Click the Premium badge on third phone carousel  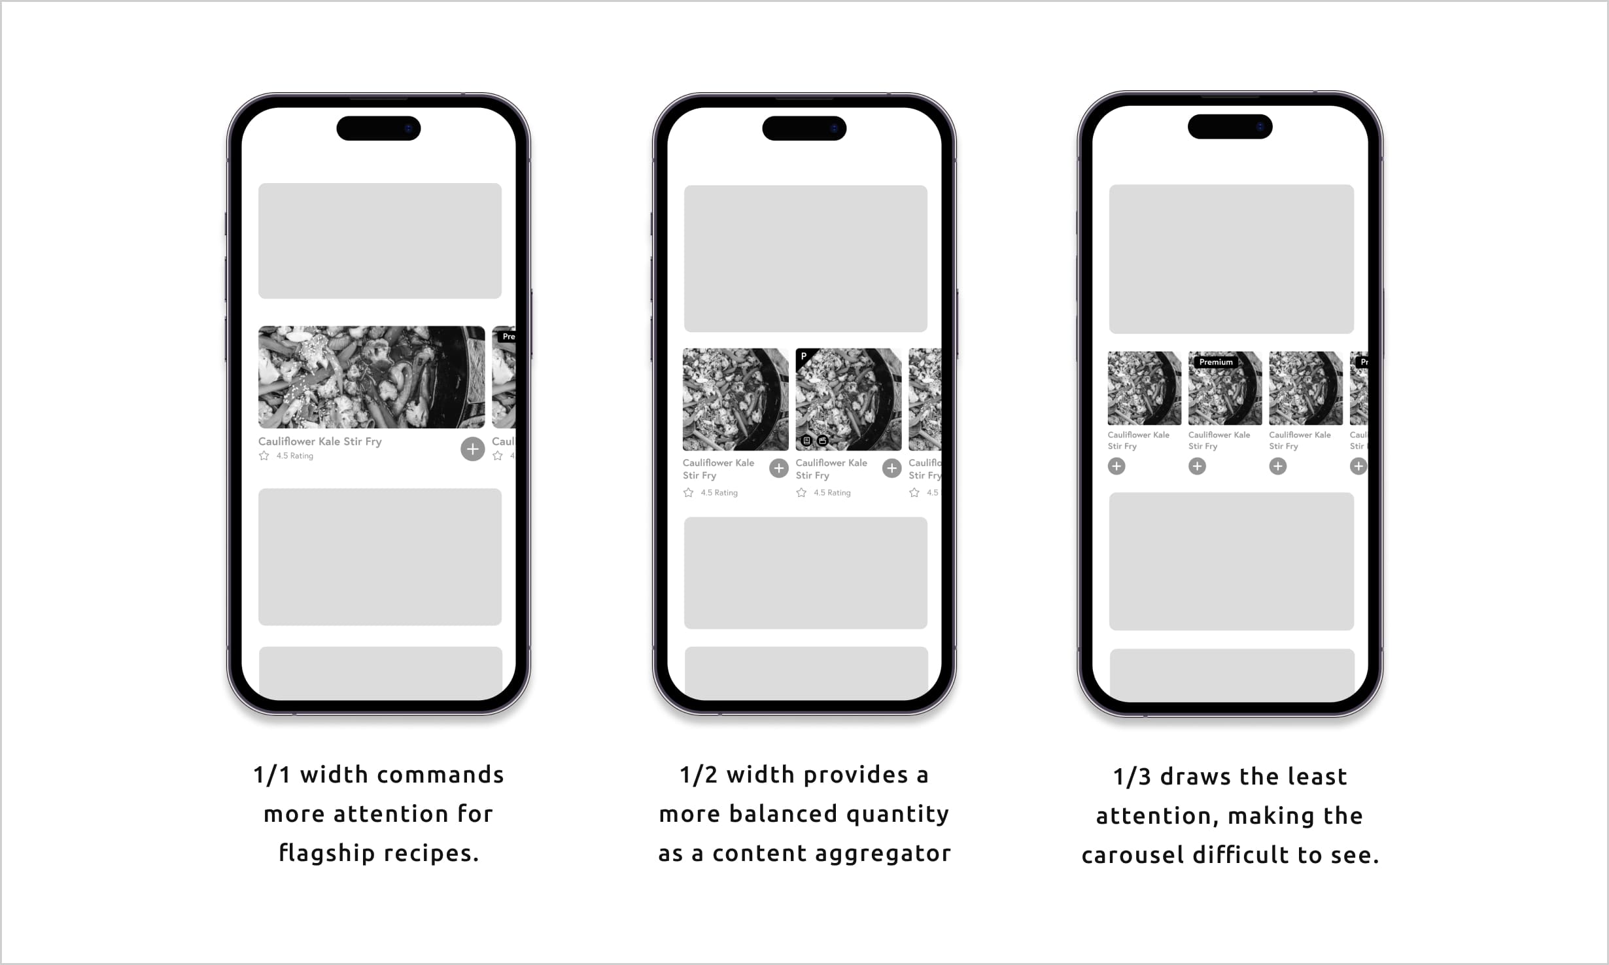[1215, 358]
